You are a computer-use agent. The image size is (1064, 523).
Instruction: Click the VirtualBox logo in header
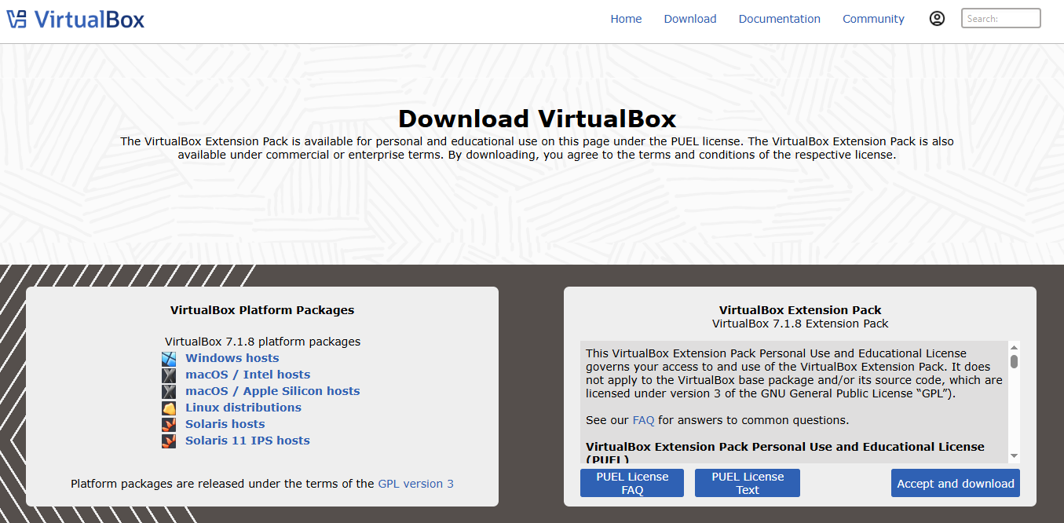(75, 19)
